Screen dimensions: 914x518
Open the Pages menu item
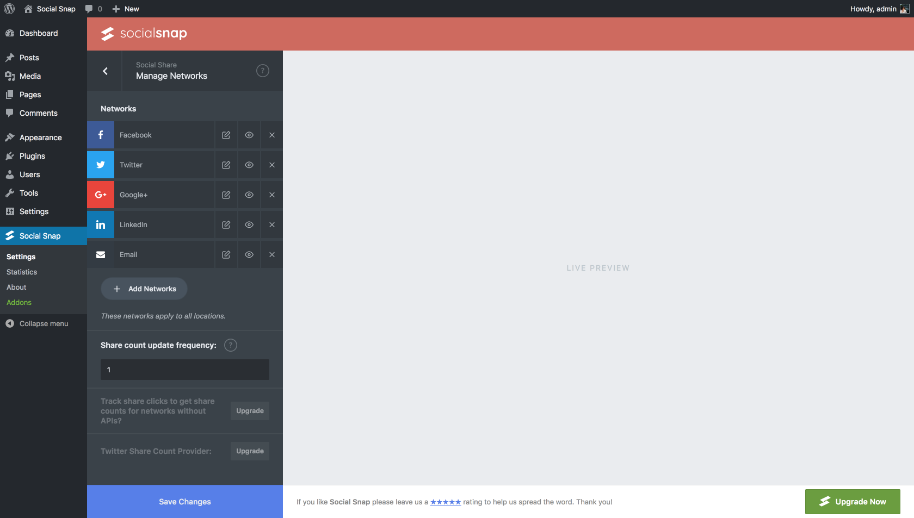(x=44, y=95)
